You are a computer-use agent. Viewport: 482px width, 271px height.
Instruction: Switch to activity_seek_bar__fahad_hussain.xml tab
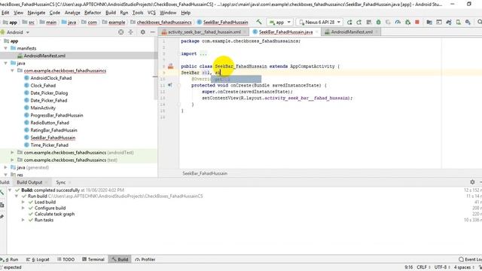(204, 32)
